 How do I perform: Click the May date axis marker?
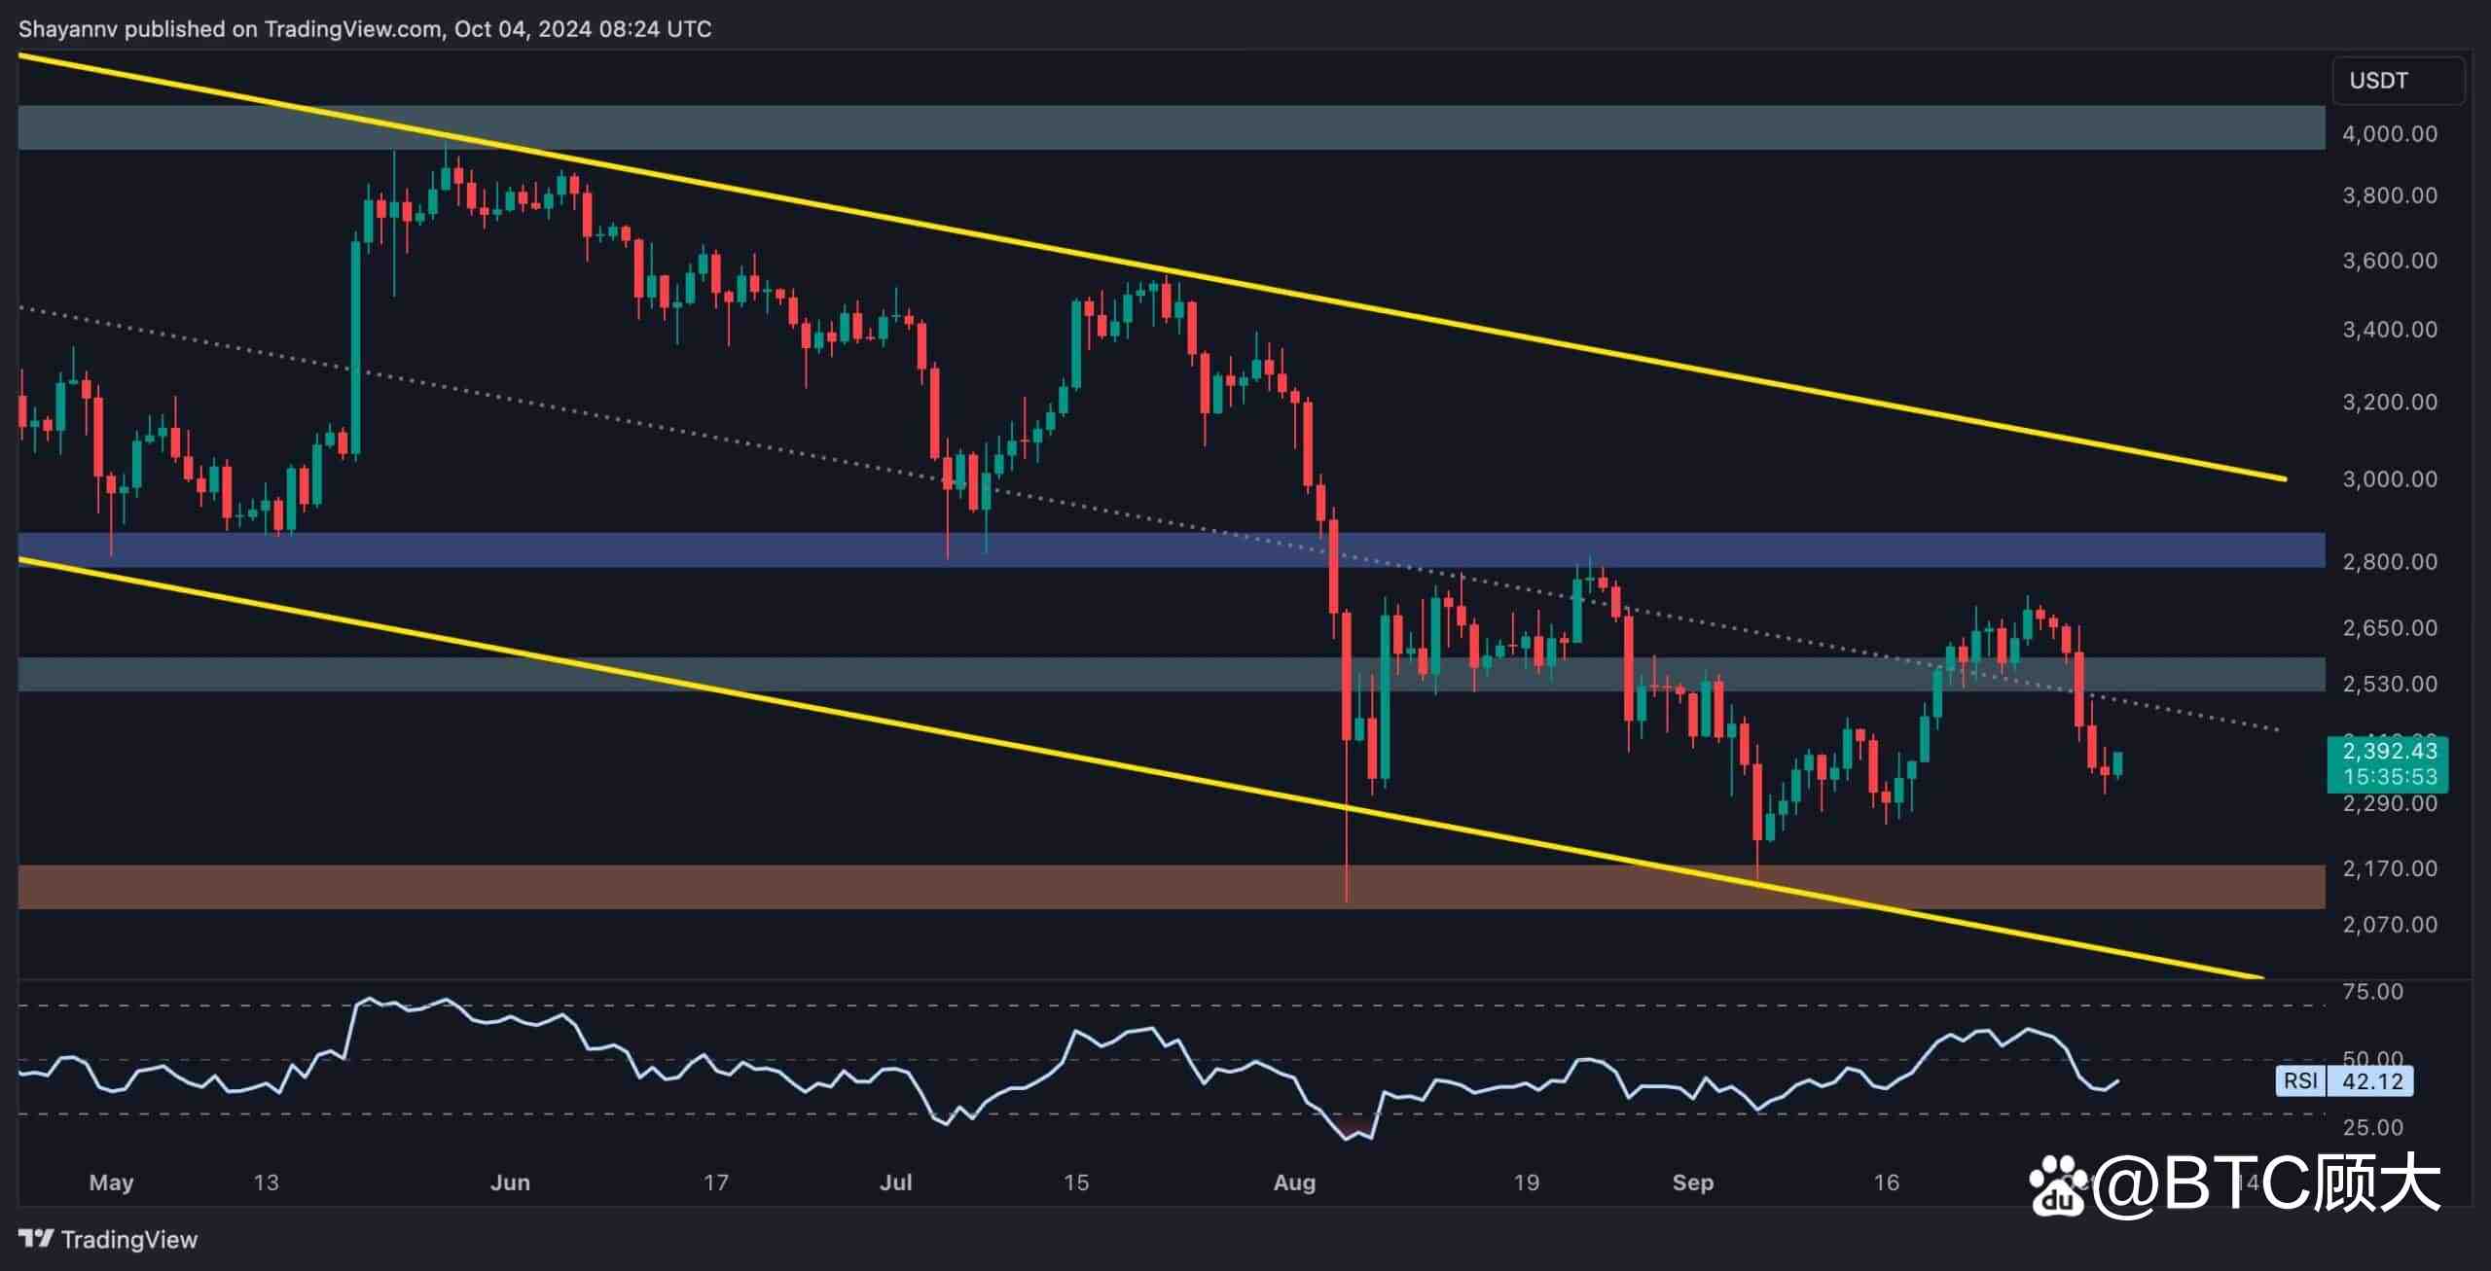(x=111, y=1183)
